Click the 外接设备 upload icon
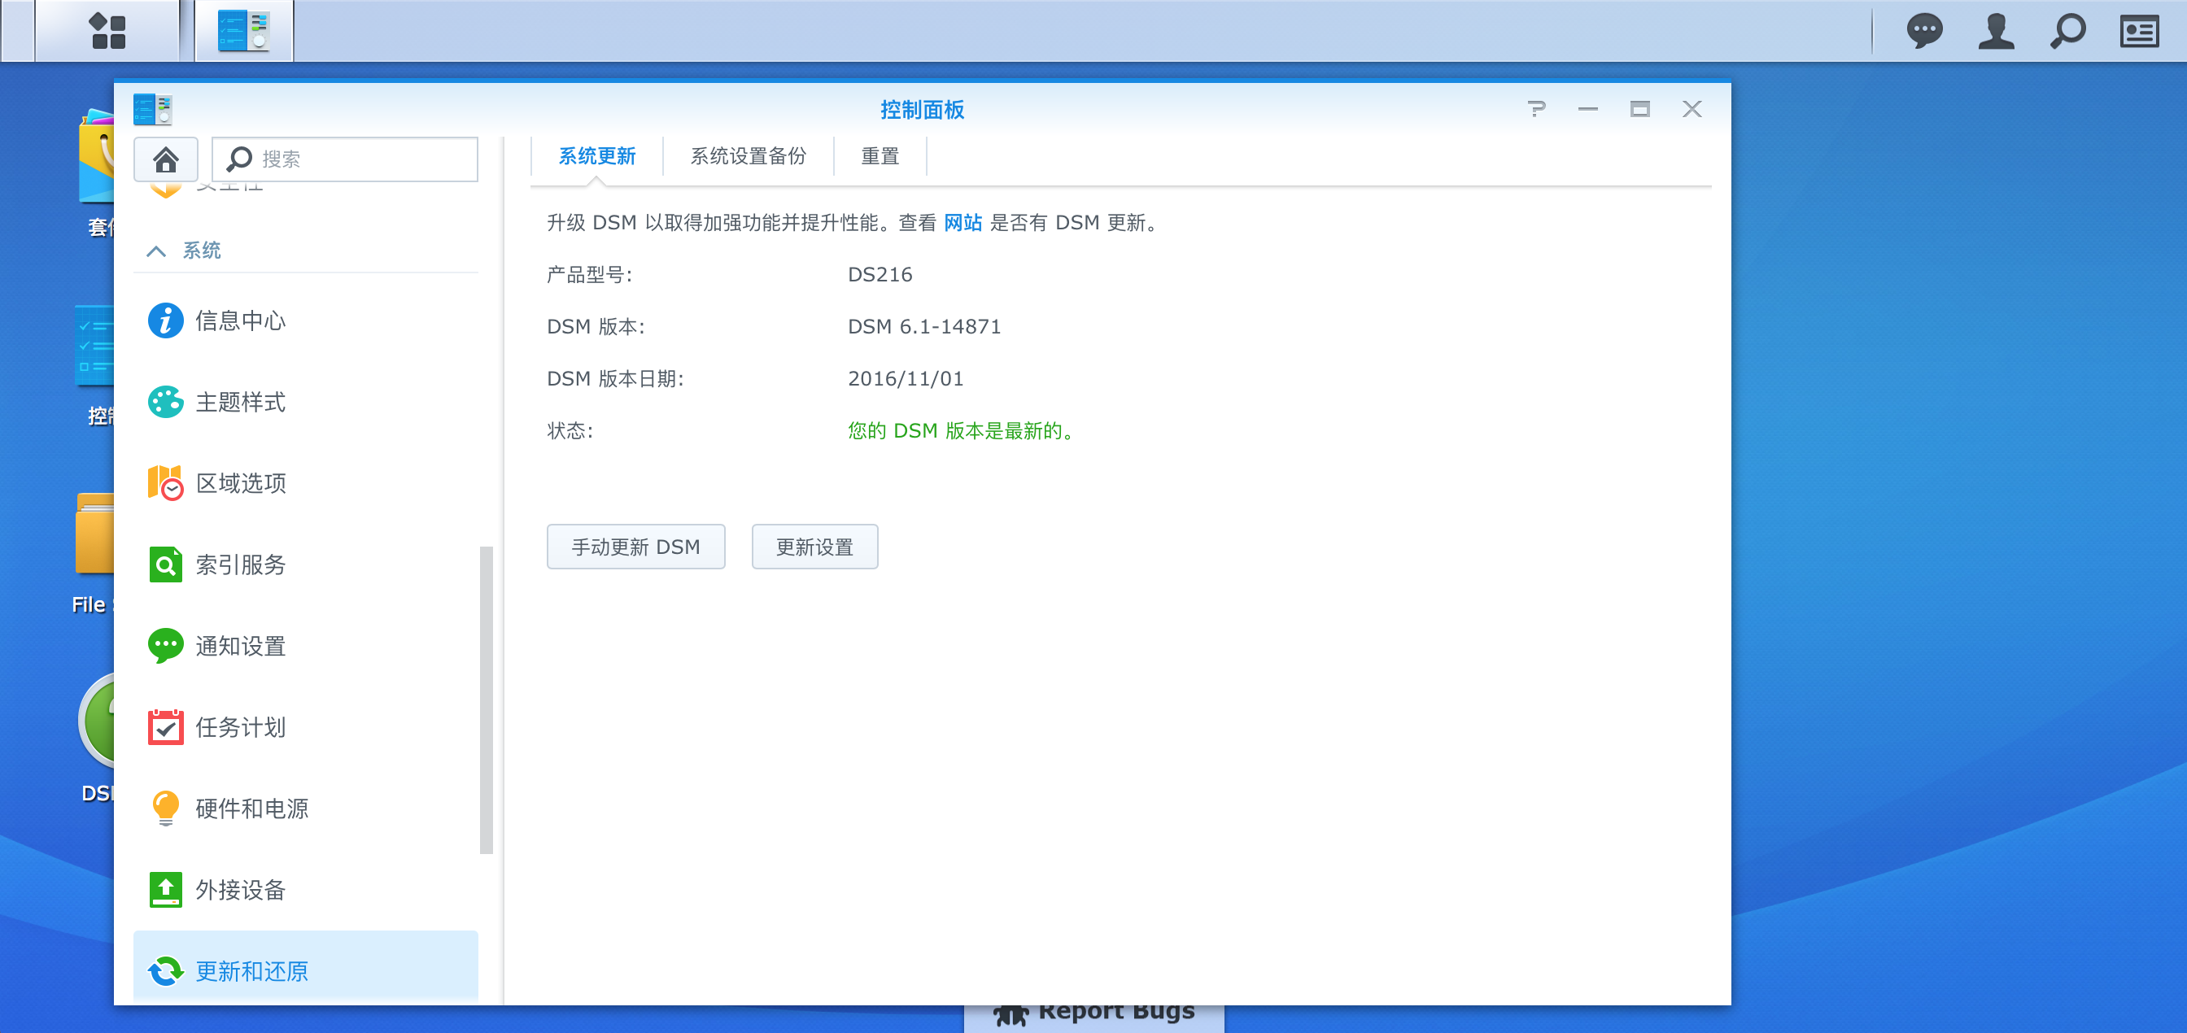Screen dimensions: 2187x1033 tap(165, 890)
